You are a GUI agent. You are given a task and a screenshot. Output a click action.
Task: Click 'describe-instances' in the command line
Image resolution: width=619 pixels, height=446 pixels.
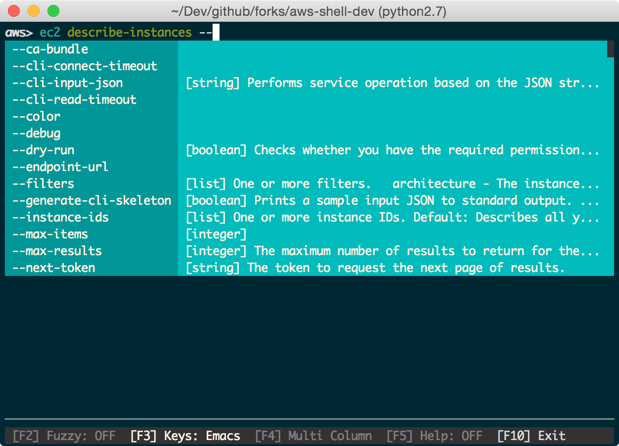[130, 33]
